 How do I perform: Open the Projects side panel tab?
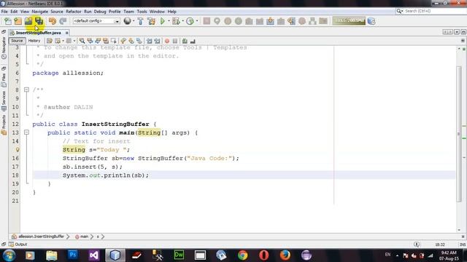(x=4, y=125)
